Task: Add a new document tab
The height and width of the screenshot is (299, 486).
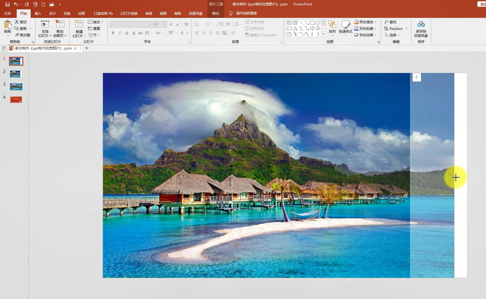Action: point(86,48)
